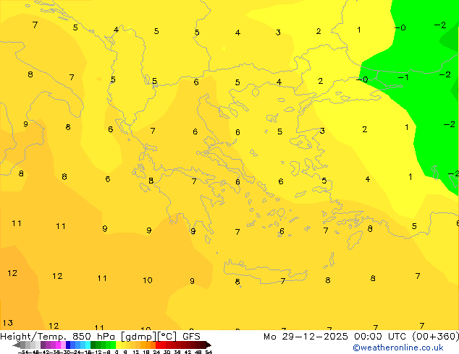459x354 pixels.
Task: Pick the dark purple swatch on the color scale
Action: 43,345
